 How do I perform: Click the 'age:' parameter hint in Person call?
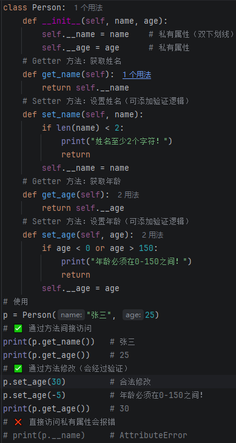[133, 315]
